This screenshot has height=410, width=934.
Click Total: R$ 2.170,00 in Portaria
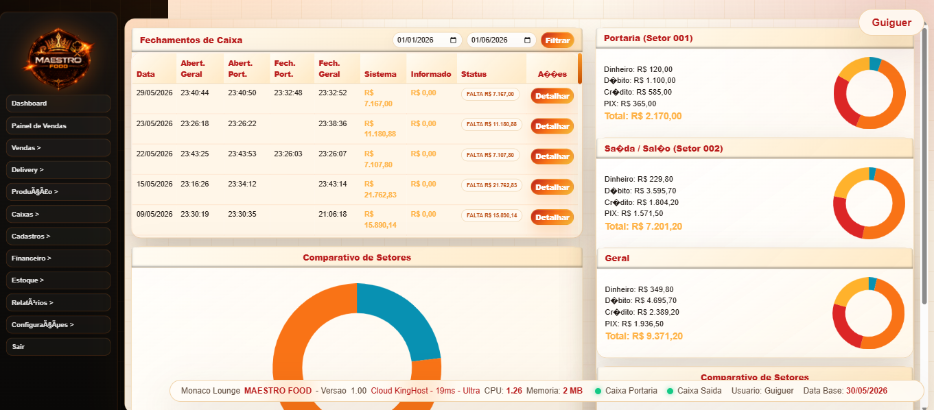pos(643,116)
